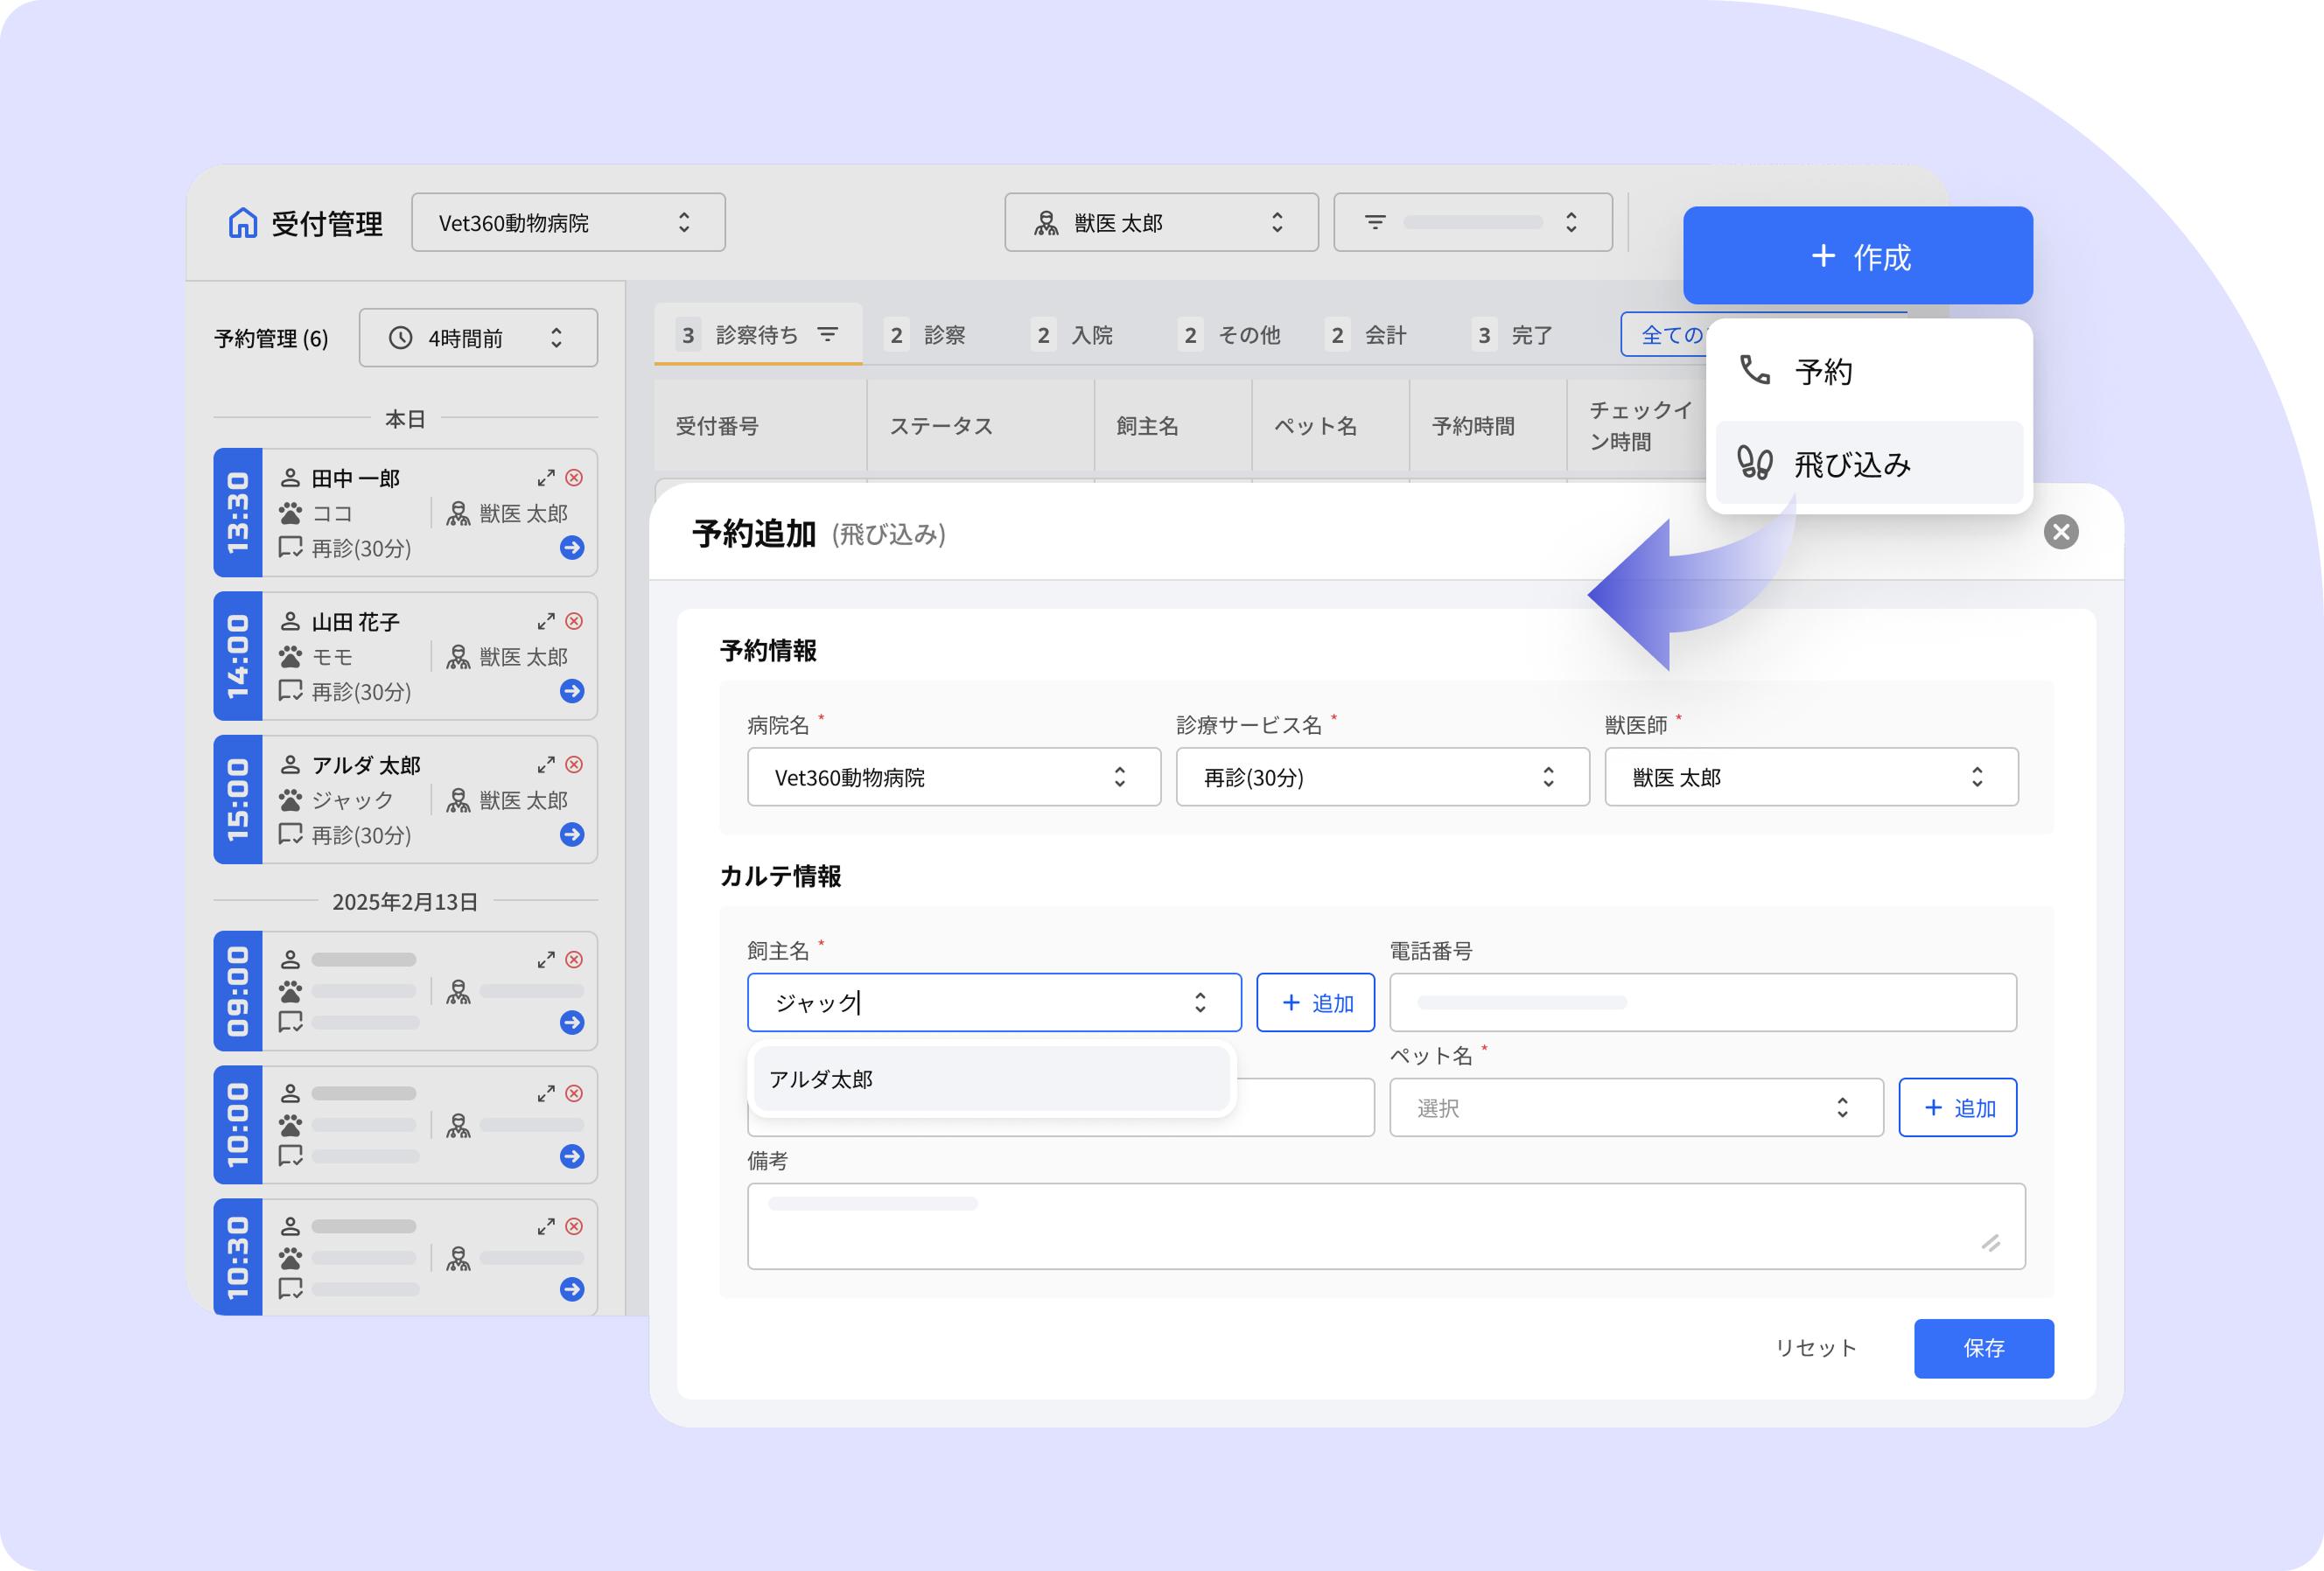Switch to the 診察 tab
Image resolution: width=2324 pixels, height=1571 pixels.
pos(927,335)
